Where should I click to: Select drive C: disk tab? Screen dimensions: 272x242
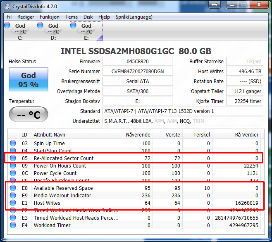click(x=20, y=31)
